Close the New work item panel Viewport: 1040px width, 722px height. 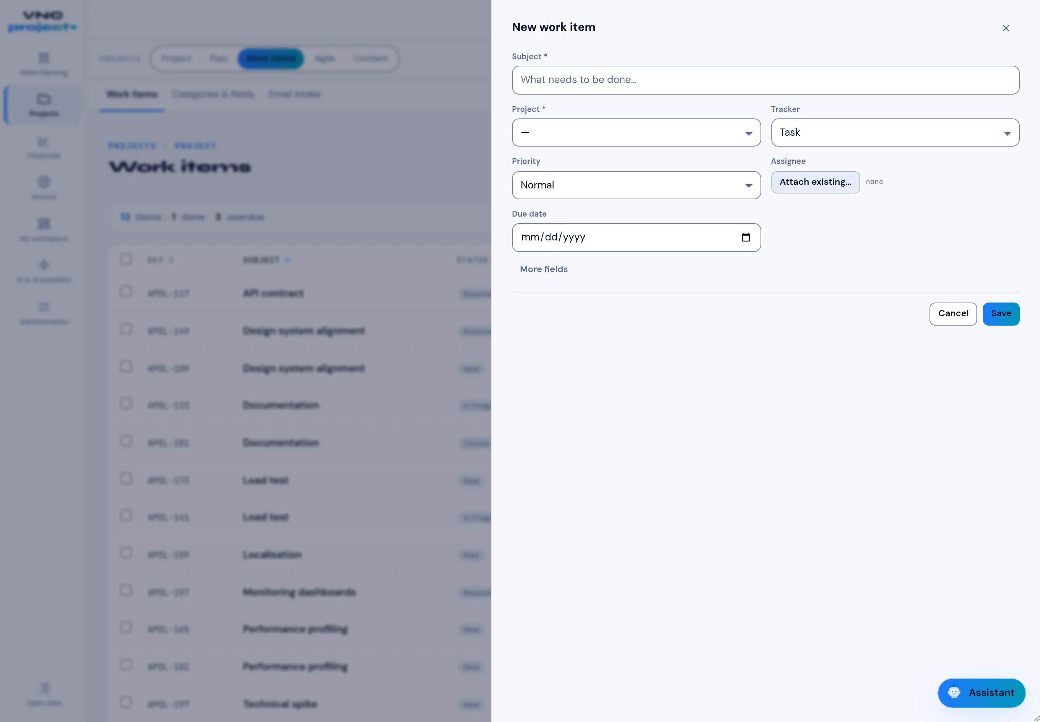coord(1006,28)
